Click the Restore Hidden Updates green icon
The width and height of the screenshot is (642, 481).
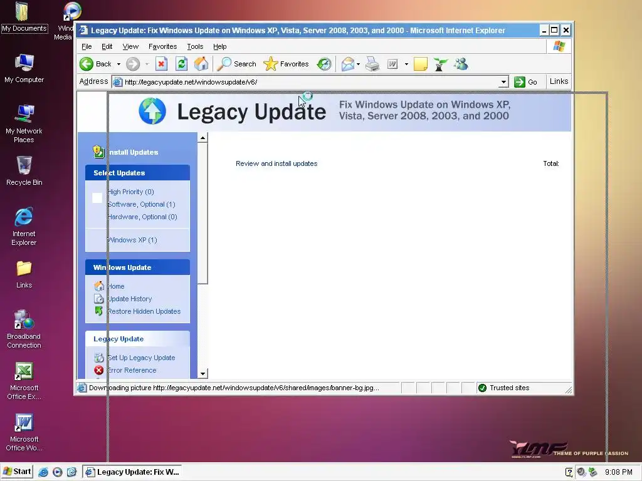tap(98, 311)
